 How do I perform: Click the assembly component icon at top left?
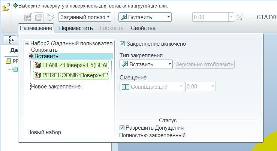click(6, 7)
